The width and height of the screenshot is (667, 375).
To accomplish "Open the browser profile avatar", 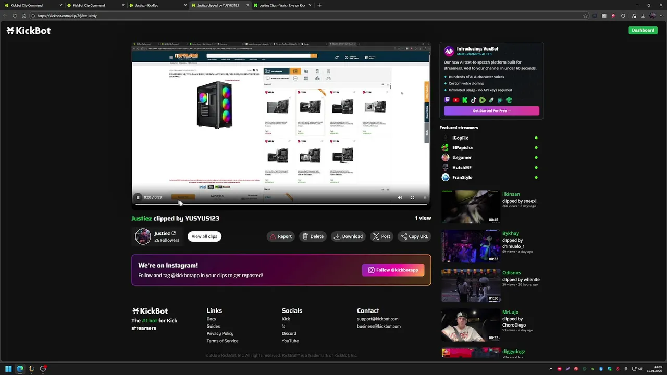I will 652,16.
